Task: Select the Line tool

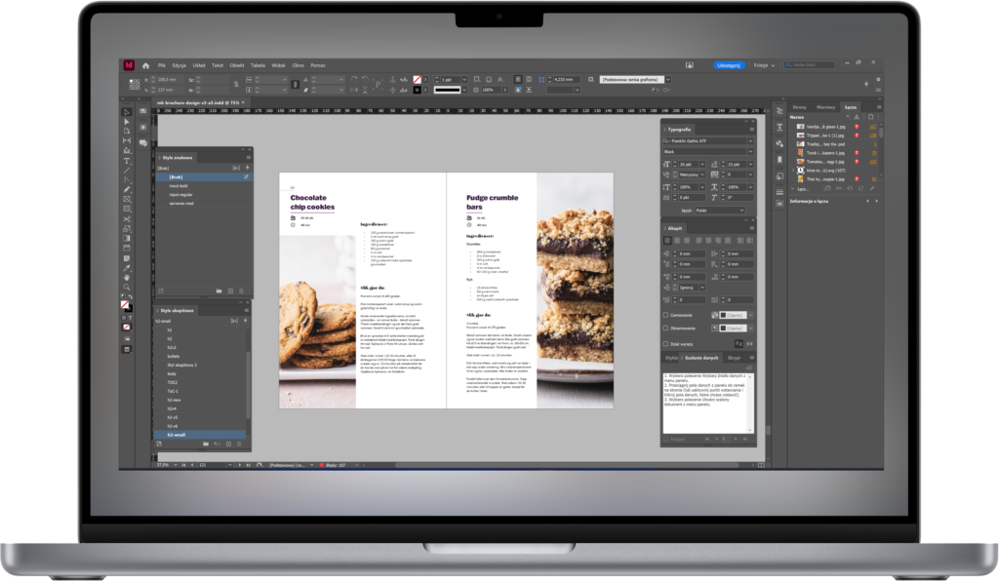Action: point(126,170)
